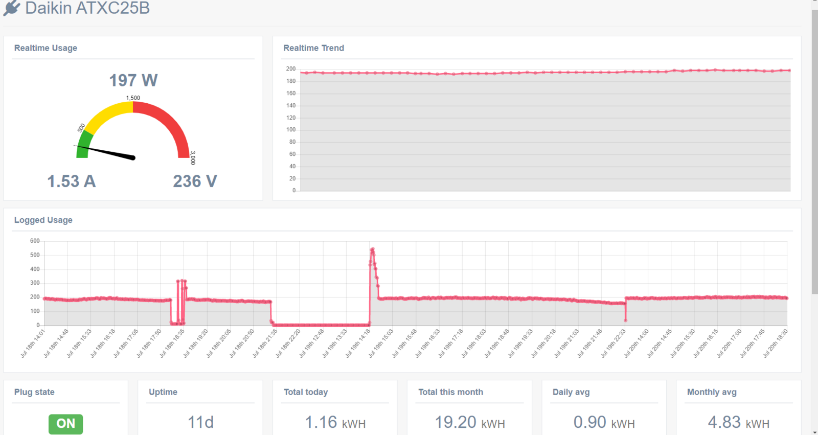The height and width of the screenshot is (435, 818).
Task: Click the 600 label on Logged Usage axis
Action: click(x=35, y=241)
